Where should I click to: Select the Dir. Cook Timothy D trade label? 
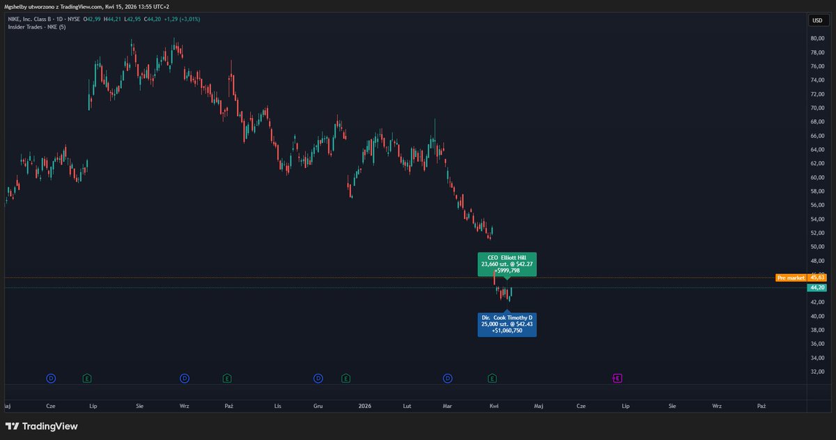click(507, 325)
